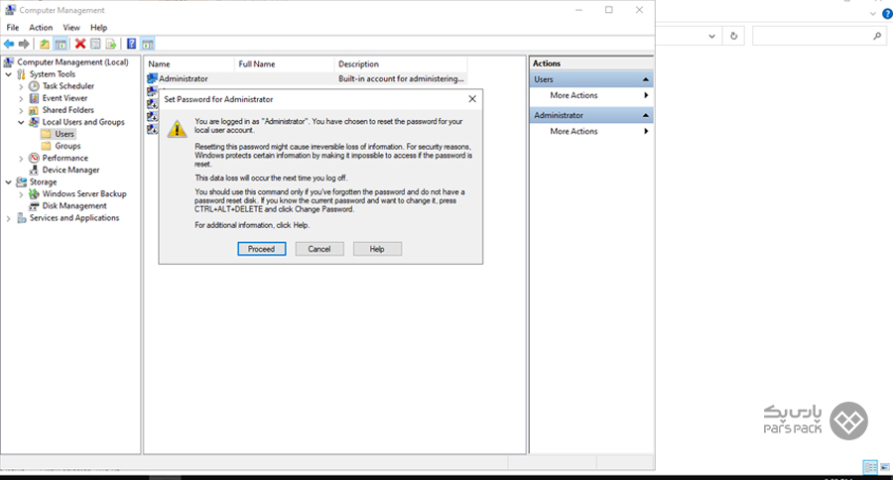Click search magnifier in background Explorer window
This screenshot has width=893, height=480.
point(877,36)
